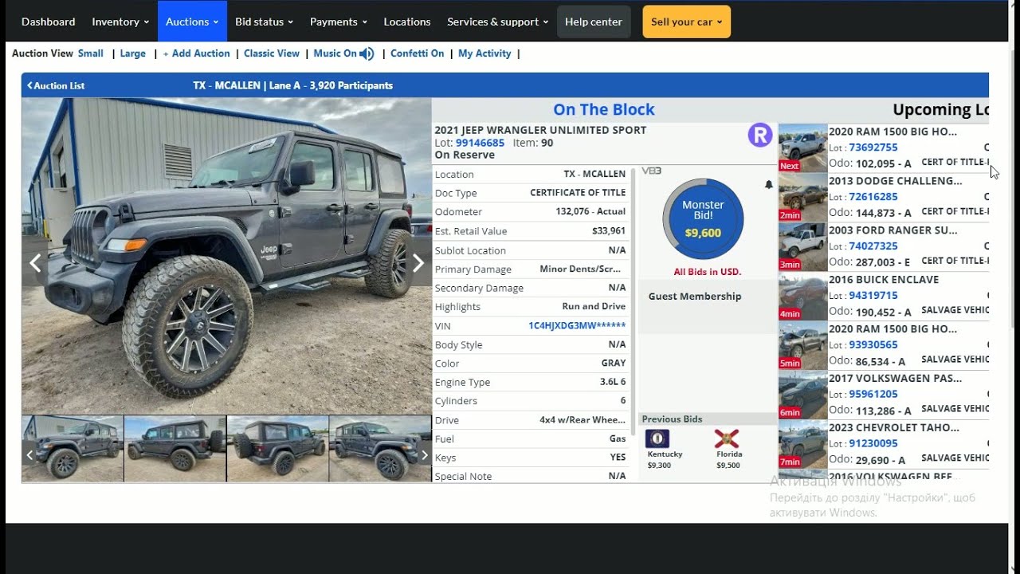1020x574 pixels.
Task: Open upcoming lot 72616285
Action: (873, 196)
